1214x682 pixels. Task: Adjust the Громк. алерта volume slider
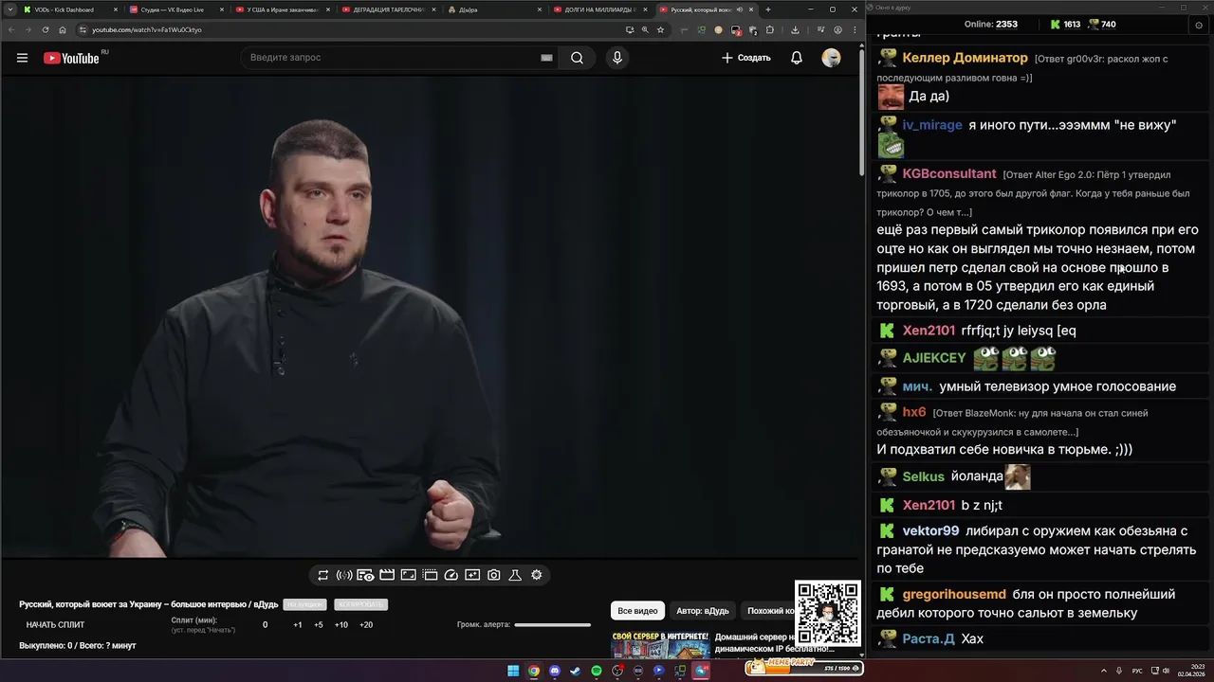tap(552, 625)
